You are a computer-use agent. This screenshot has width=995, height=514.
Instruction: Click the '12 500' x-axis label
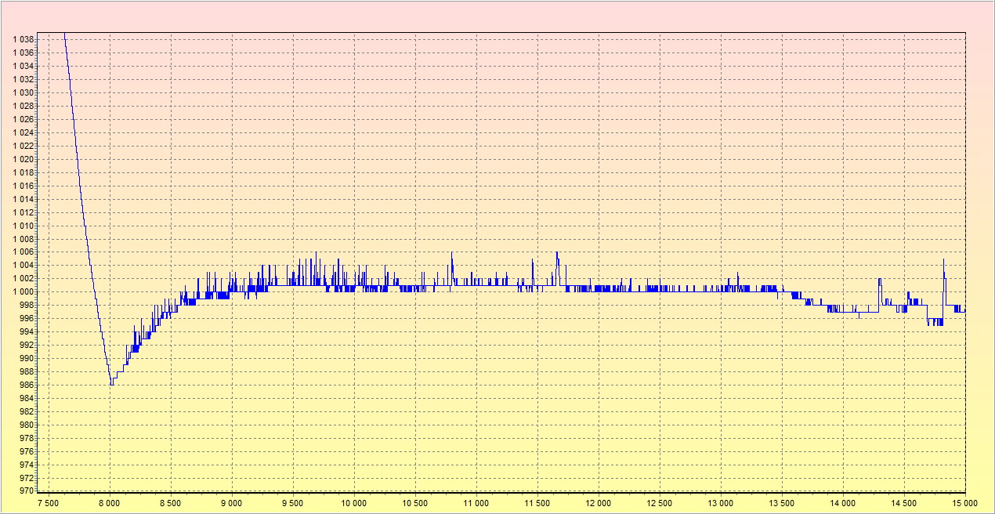(x=660, y=502)
